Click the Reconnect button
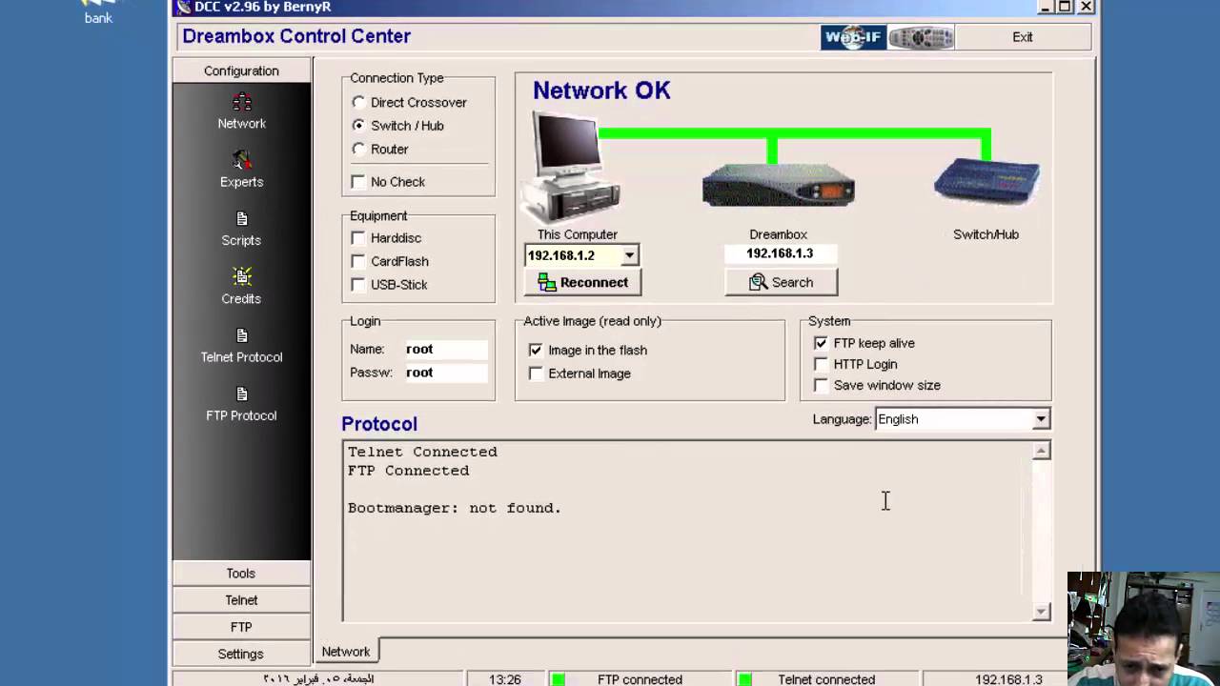The image size is (1220, 686). 582,282
